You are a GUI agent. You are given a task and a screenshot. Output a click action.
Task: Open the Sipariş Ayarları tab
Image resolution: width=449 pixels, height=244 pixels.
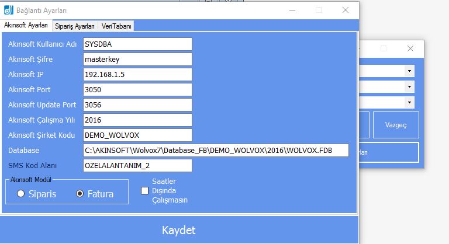pyautogui.click(x=75, y=26)
